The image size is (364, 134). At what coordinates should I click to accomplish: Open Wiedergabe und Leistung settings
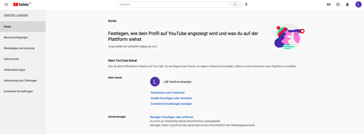pos(23,48)
